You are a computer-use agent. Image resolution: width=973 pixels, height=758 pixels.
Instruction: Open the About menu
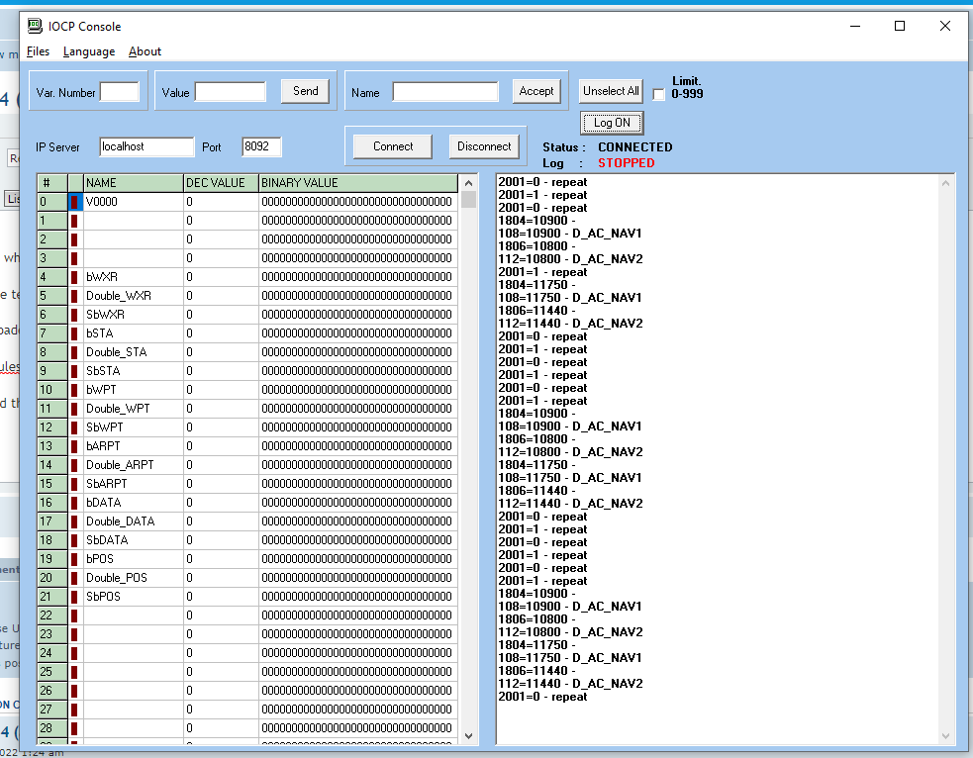145,51
